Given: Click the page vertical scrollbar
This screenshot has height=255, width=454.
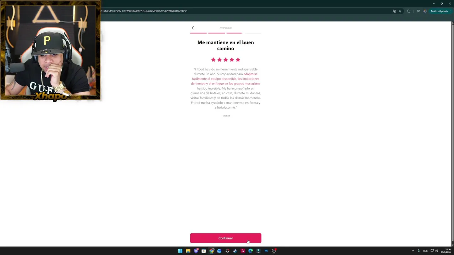Looking at the screenshot, I should (452, 134).
